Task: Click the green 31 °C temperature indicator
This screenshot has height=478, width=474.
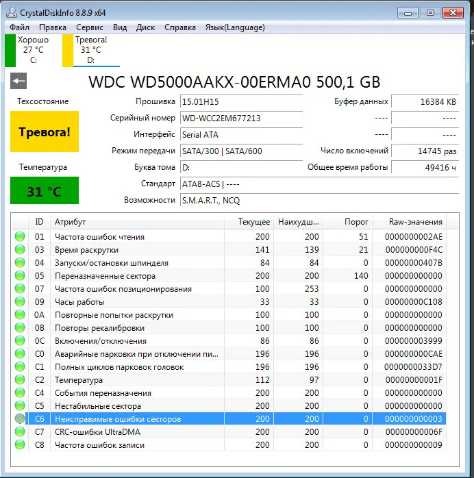Action: pyautogui.click(x=44, y=190)
